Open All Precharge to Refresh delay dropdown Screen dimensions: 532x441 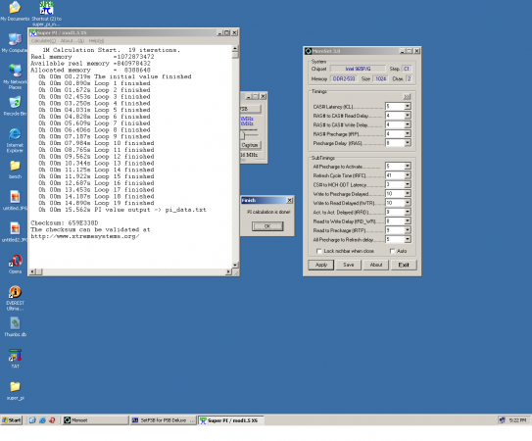pos(408,239)
